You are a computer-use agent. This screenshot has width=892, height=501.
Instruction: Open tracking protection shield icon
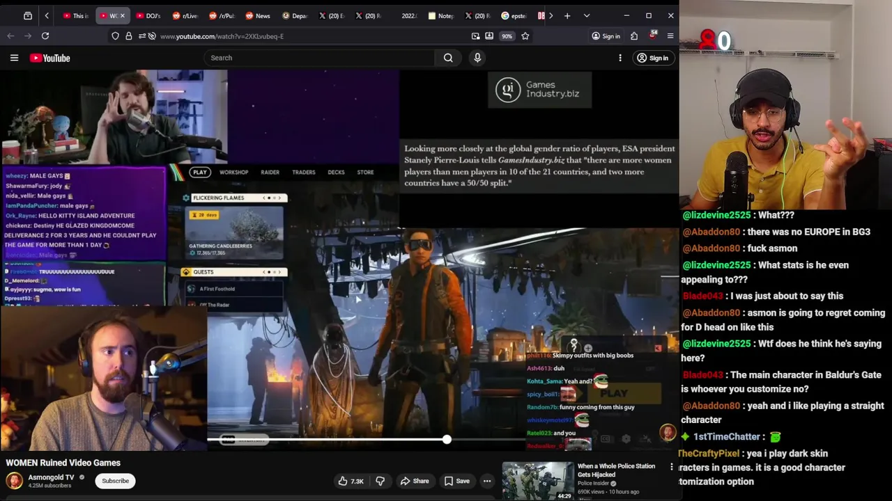click(116, 36)
